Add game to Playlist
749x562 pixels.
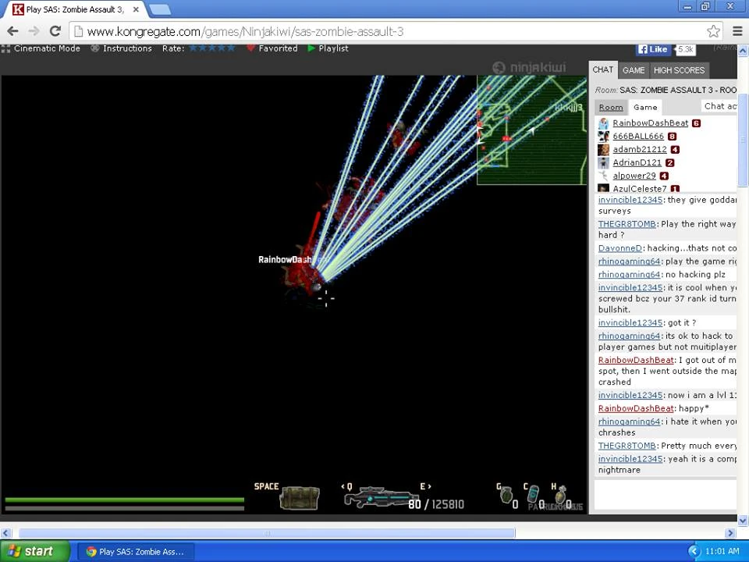[328, 48]
